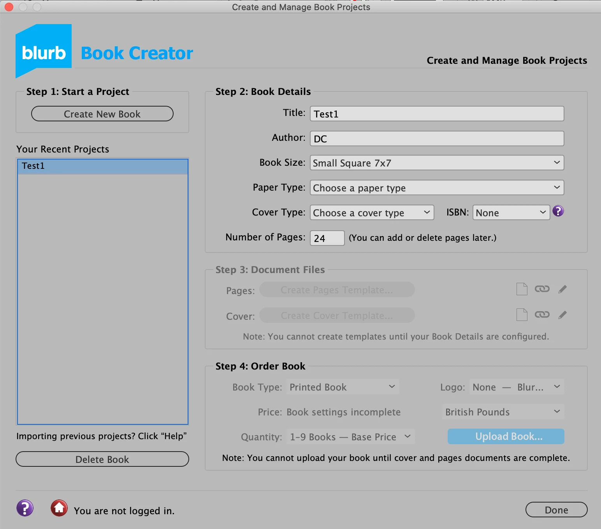Open the British Pounds currency dropdown
The width and height of the screenshot is (601, 529).
click(503, 412)
